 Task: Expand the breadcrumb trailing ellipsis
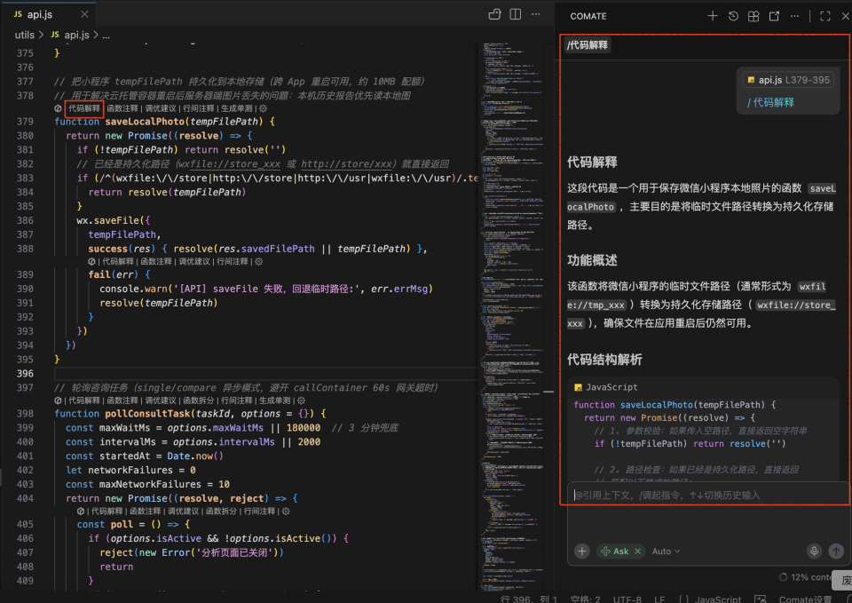pos(106,36)
